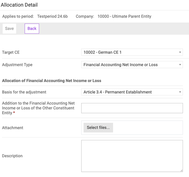Click the Target CE label
The height and width of the screenshot is (177, 189).
tap(11, 52)
